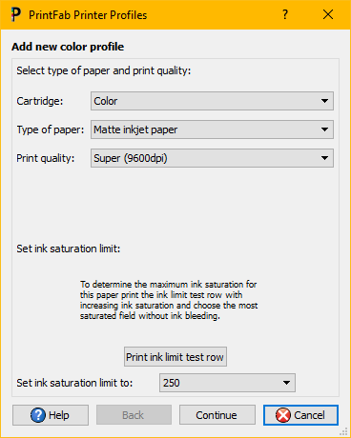Open the Cartridge dropdown showing Color
The height and width of the screenshot is (438, 351).
[x=212, y=101]
